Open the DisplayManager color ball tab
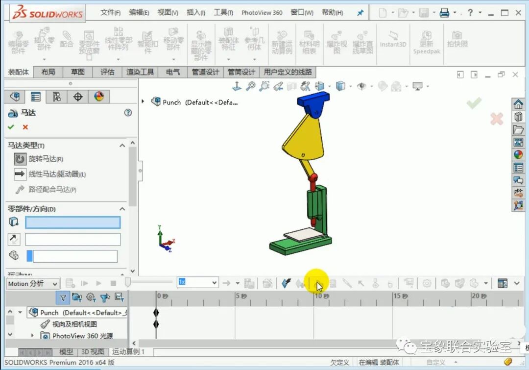The height and width of the screenshot is (370, 529). 99,97
